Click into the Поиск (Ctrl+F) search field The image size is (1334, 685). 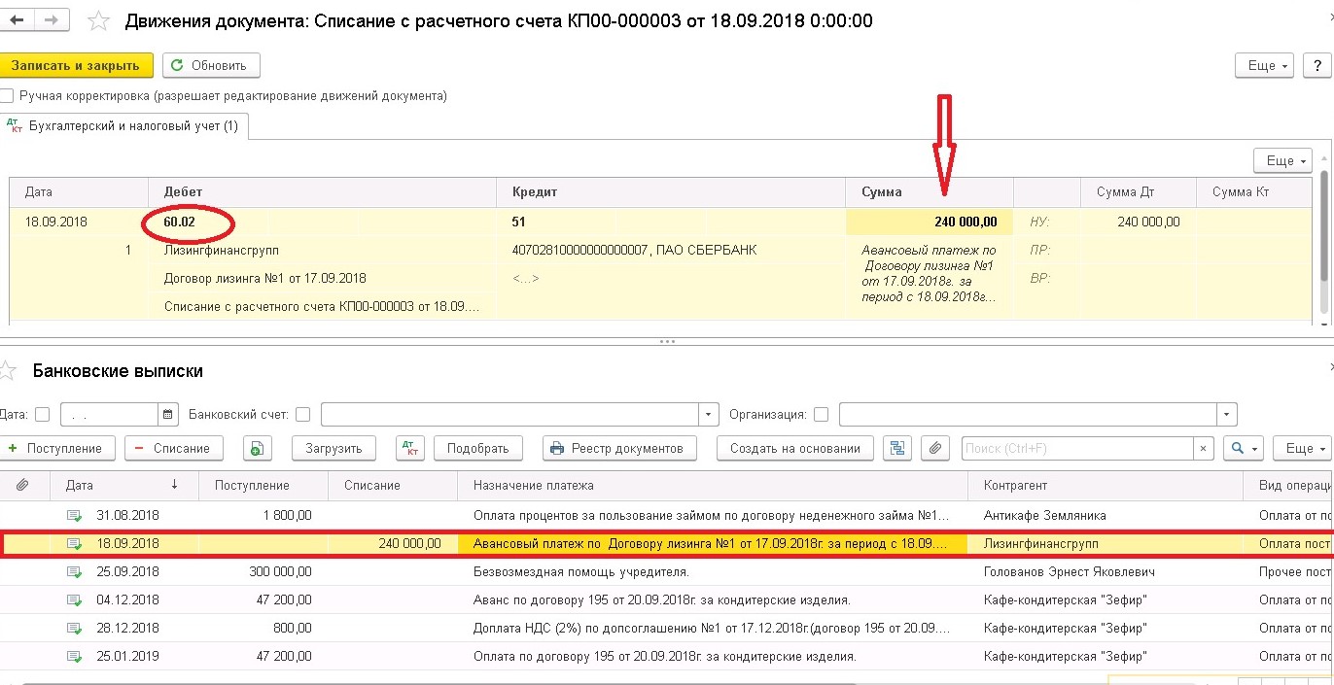(x=1077, y=448)
